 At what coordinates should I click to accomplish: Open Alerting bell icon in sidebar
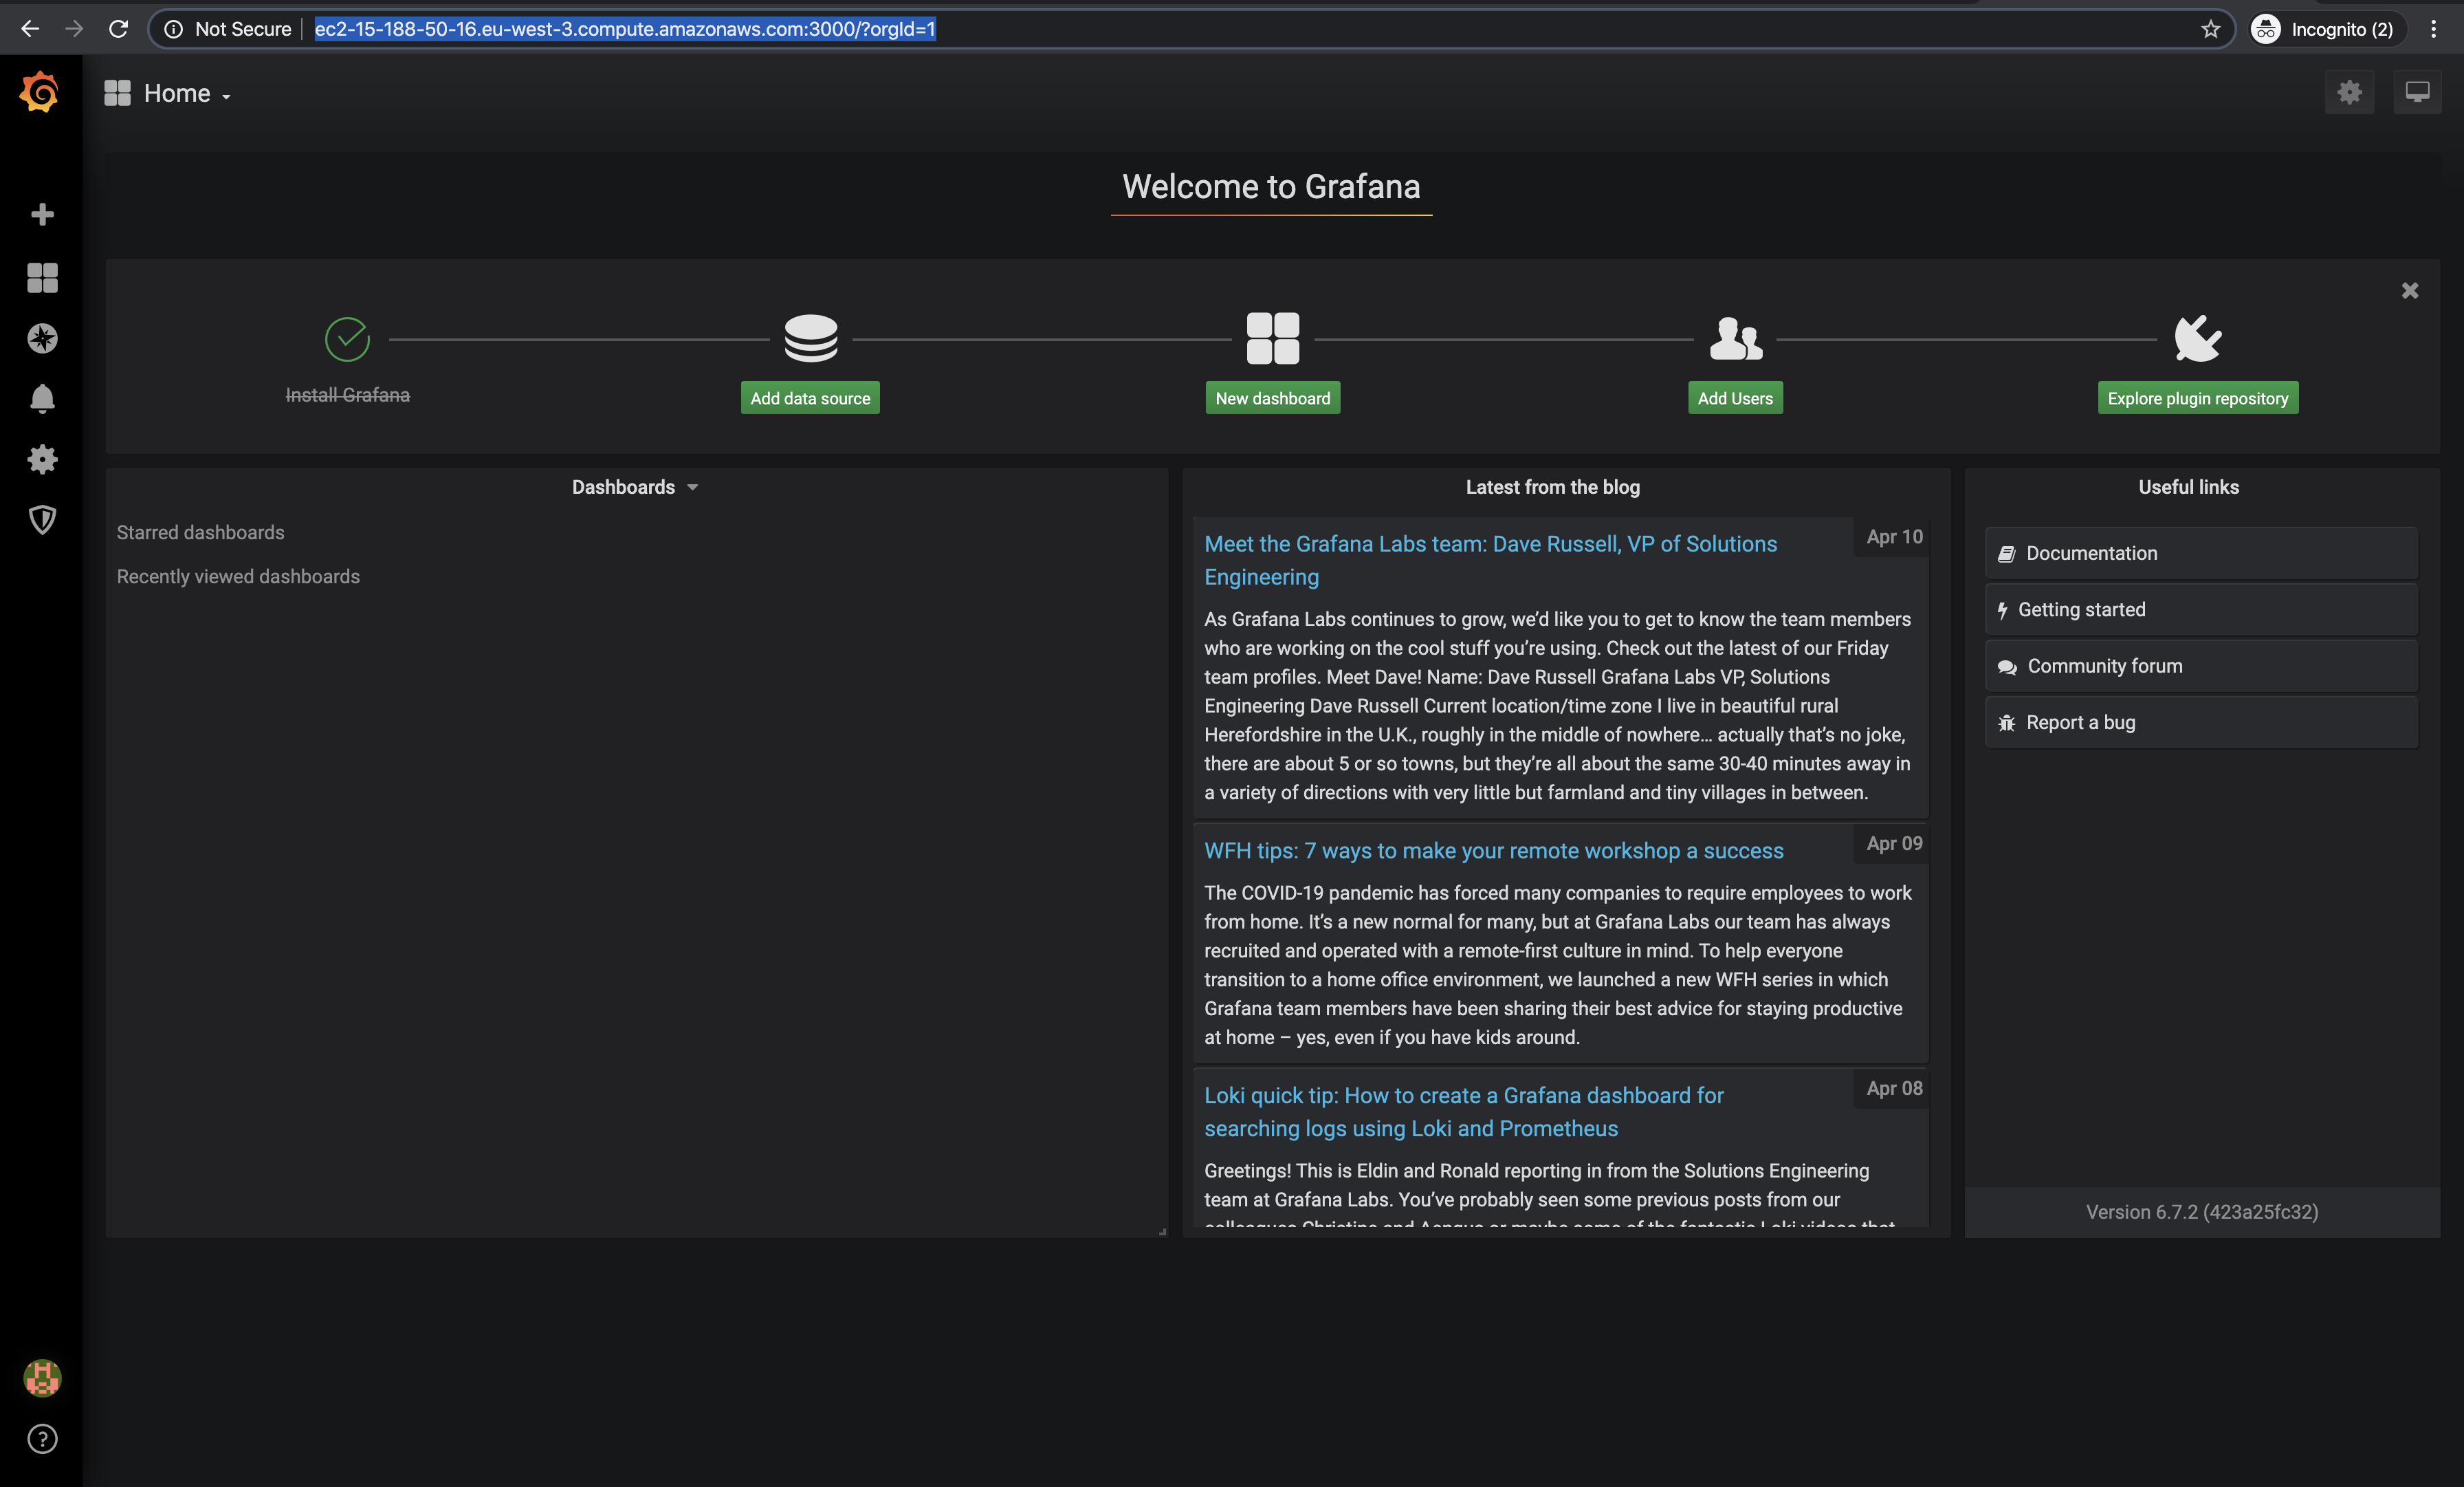tap(42, 398)
